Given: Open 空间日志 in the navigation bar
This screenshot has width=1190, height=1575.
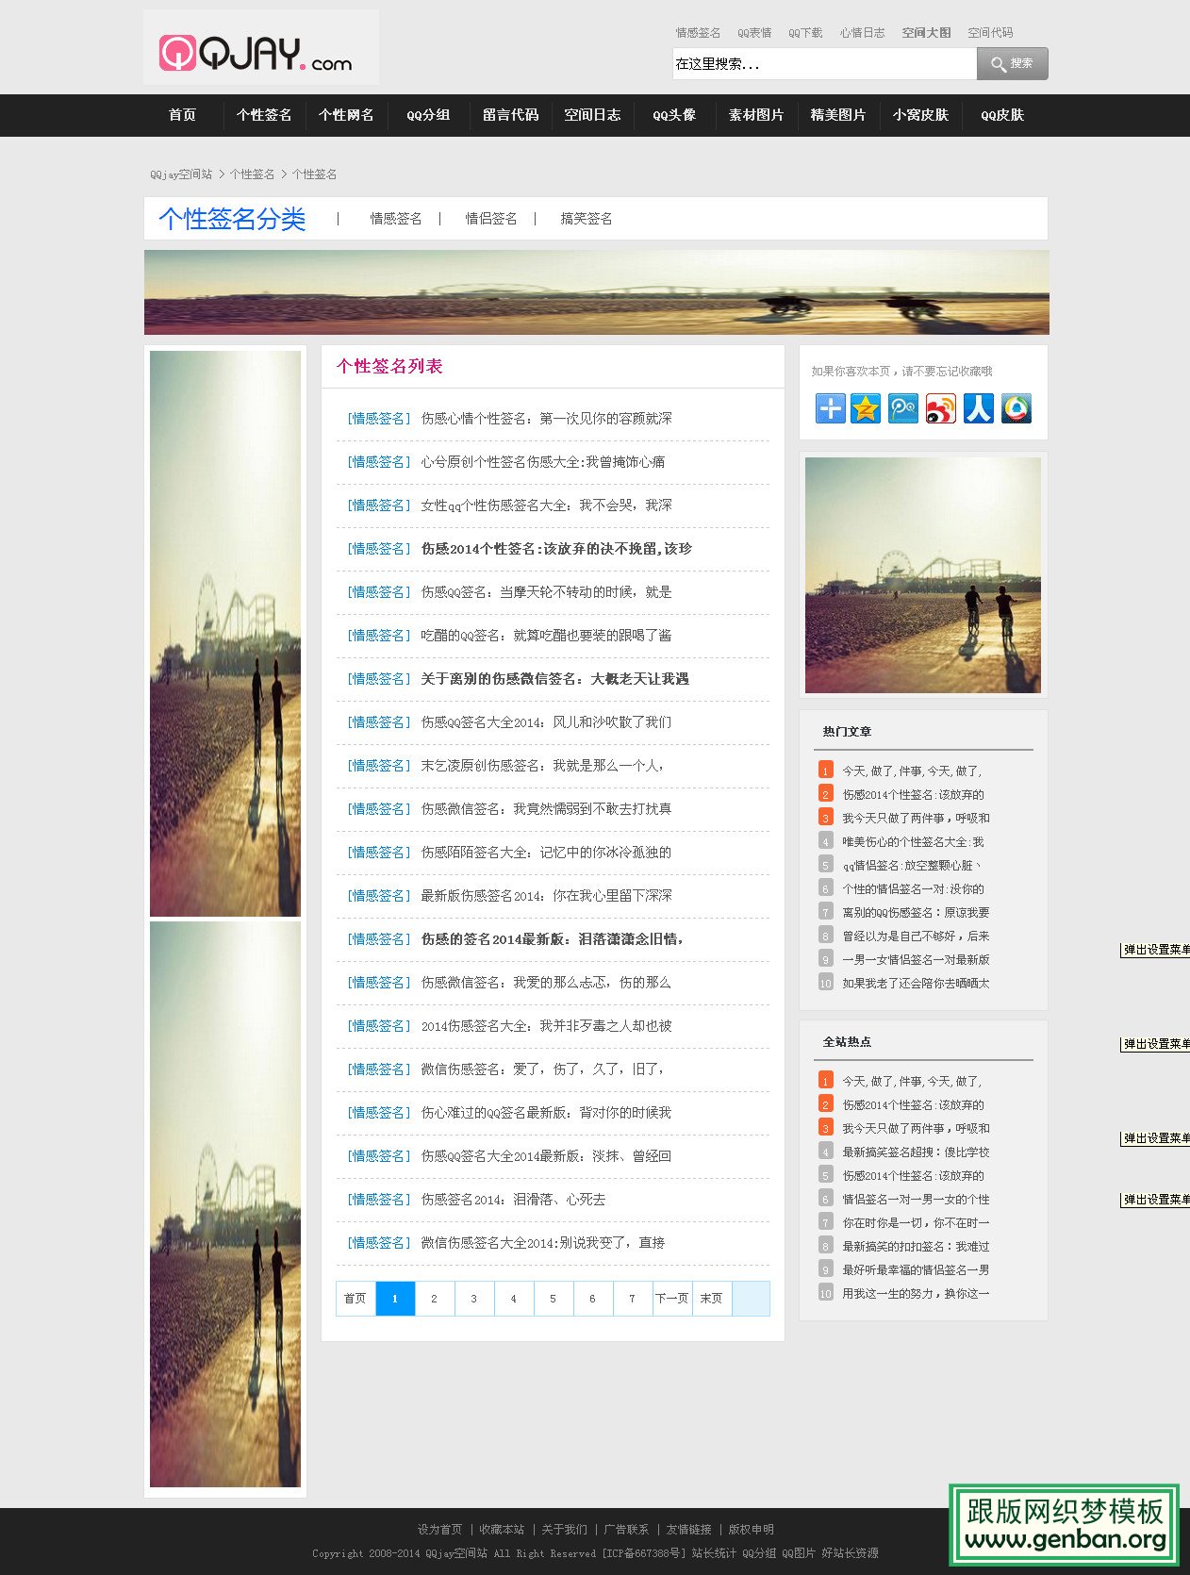Looking at the screenshot, I should [592, 115].
